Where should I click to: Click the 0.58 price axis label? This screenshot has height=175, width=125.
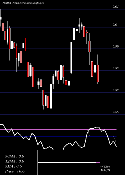115,68
